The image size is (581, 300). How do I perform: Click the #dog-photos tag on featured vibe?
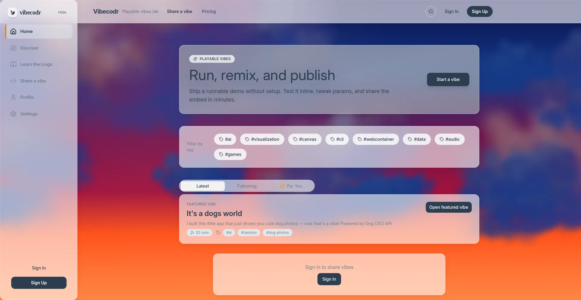[277, 233]
